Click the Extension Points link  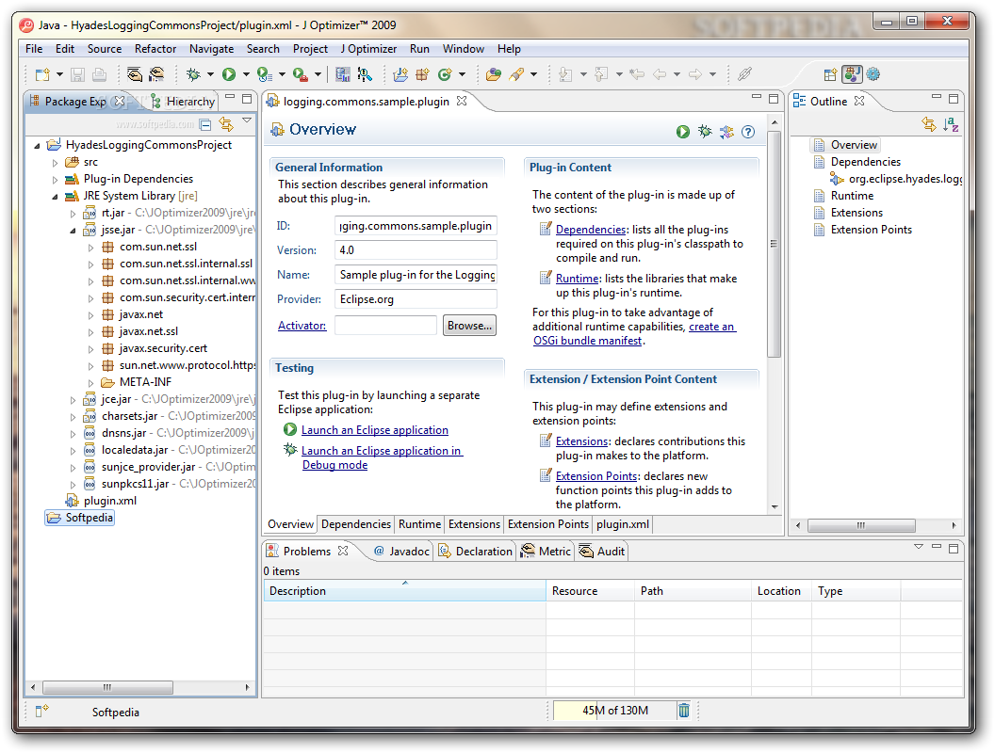pos(596,476)
